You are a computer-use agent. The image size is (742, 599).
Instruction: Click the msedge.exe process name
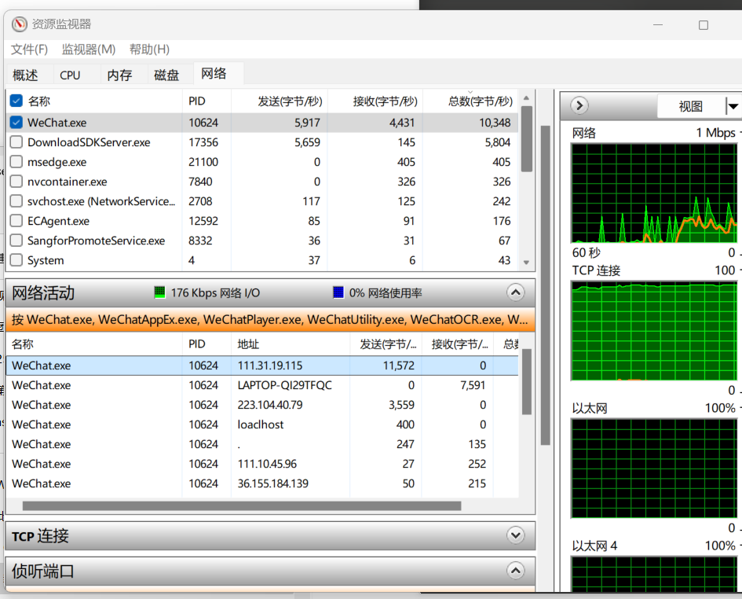pyautogui.click(x=57, y=162)
